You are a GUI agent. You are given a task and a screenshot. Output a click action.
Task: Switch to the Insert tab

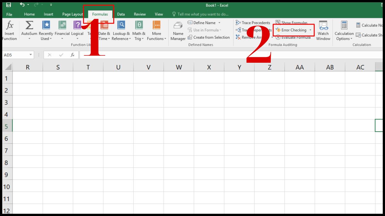[48, 14]
